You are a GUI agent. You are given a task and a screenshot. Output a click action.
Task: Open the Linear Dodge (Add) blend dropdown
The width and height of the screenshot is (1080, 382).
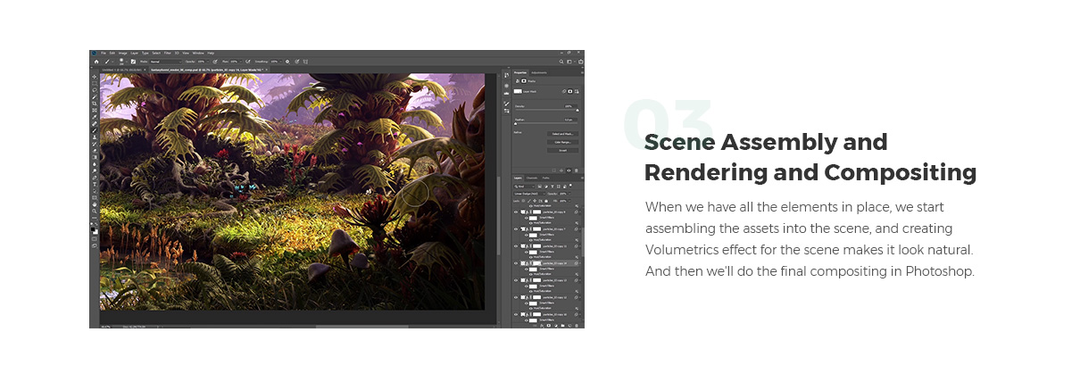(x=528, y=194)
